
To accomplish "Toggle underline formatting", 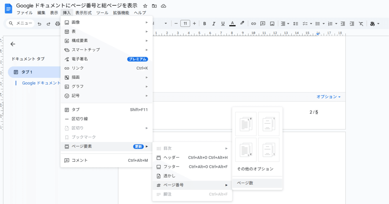I will point(223,23).
